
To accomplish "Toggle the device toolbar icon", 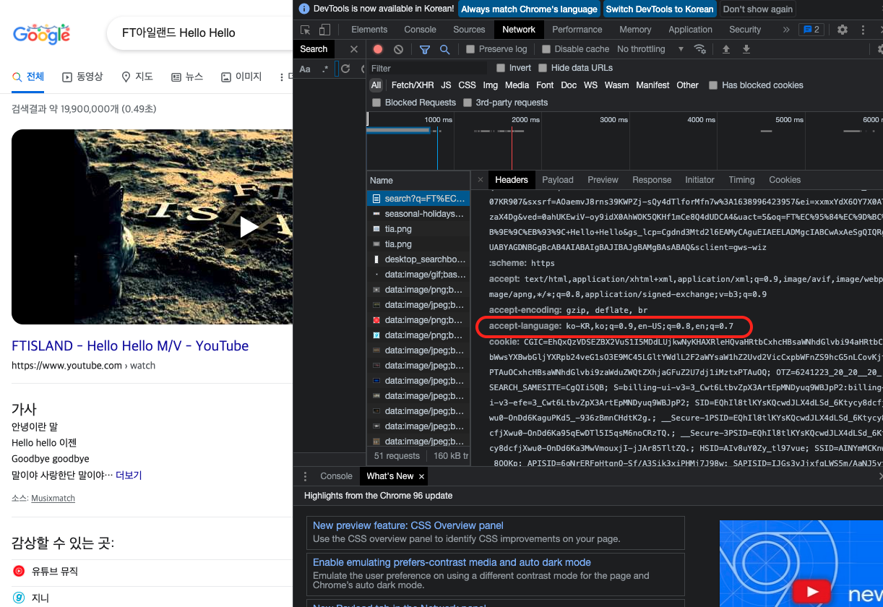I will [x=324, y=30].
